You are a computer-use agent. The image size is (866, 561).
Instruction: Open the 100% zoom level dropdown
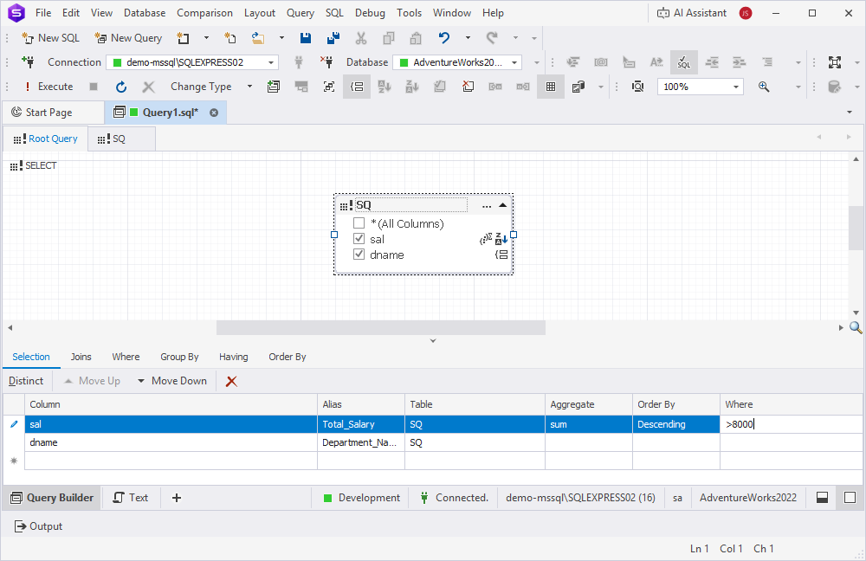(736, 87)
